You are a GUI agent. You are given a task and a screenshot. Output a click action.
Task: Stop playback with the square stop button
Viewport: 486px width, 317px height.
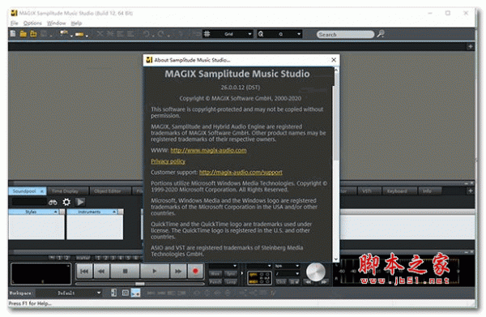pyautogui.click(x=126, y=272)
